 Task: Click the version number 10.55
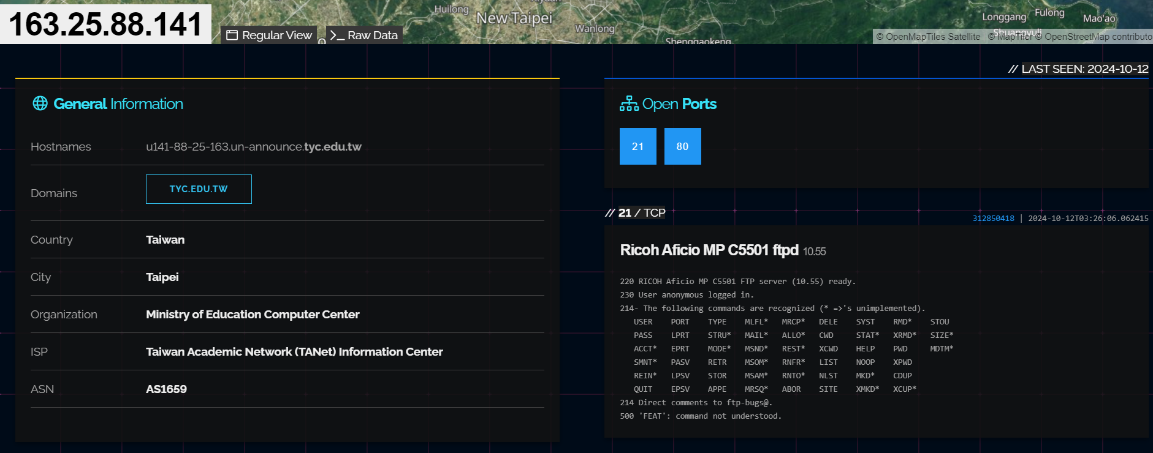click(x=815, y=252)
